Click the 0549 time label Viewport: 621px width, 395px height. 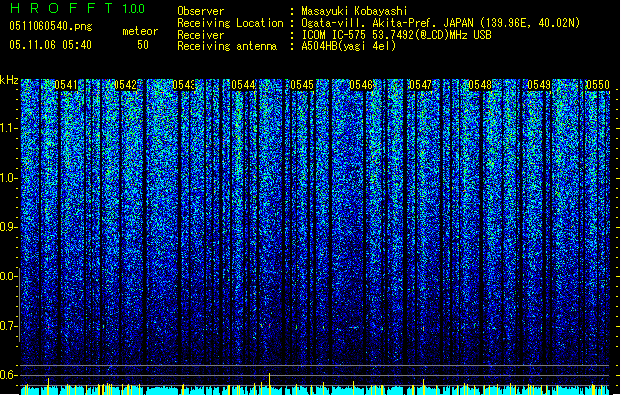tap(539, 85)
